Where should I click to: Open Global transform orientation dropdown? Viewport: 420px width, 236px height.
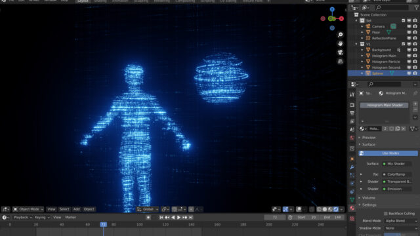148,209
